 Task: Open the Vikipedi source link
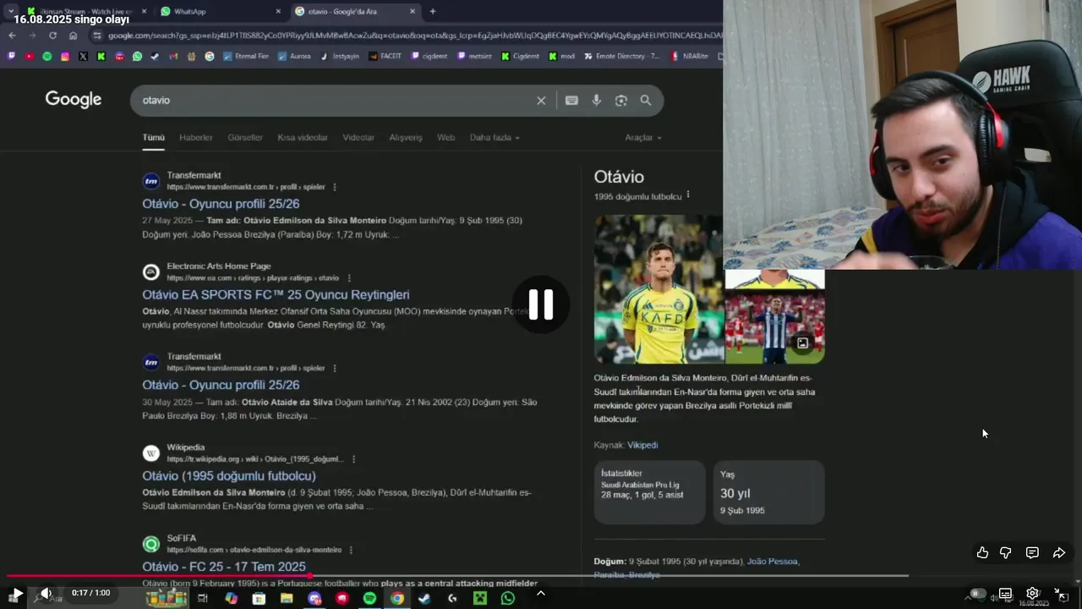[x=642, y=445]
